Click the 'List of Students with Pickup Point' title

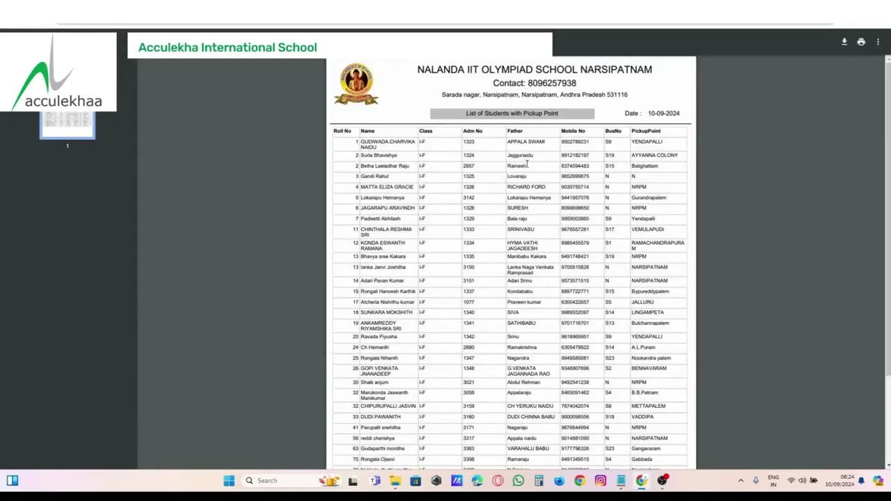[x=512, y=113]
